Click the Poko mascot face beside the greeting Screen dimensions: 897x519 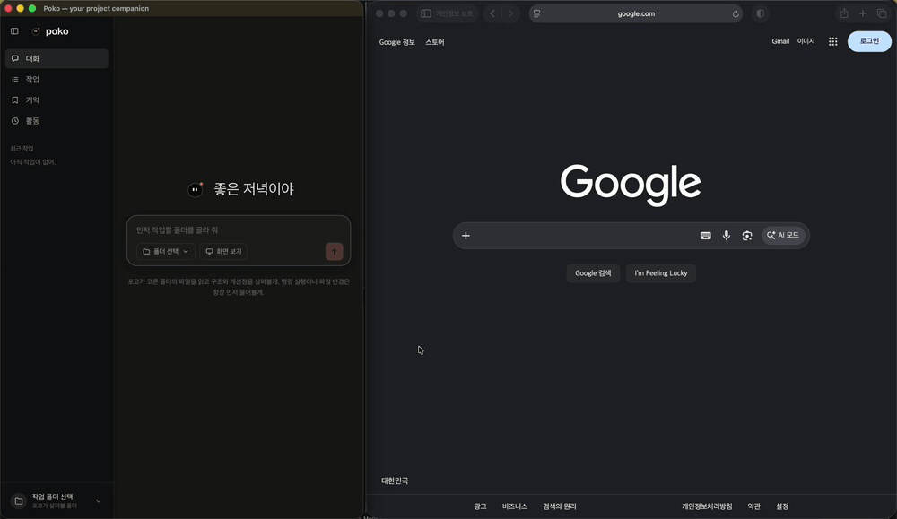pyautogui.click(x=195, y=189)
